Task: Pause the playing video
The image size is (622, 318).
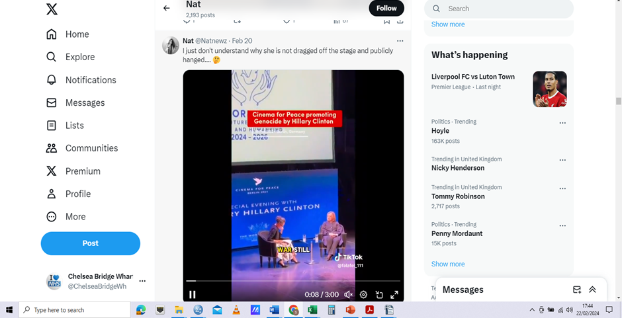Action: pyautogui.click(x=193, y=295)
